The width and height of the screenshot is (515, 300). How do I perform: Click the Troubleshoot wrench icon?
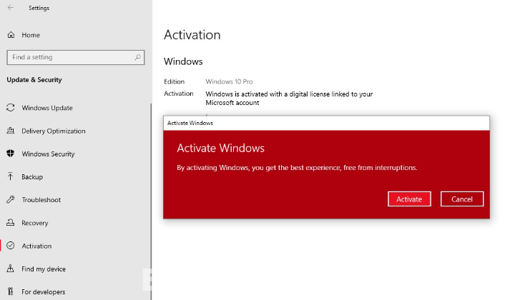coord(11,199)
